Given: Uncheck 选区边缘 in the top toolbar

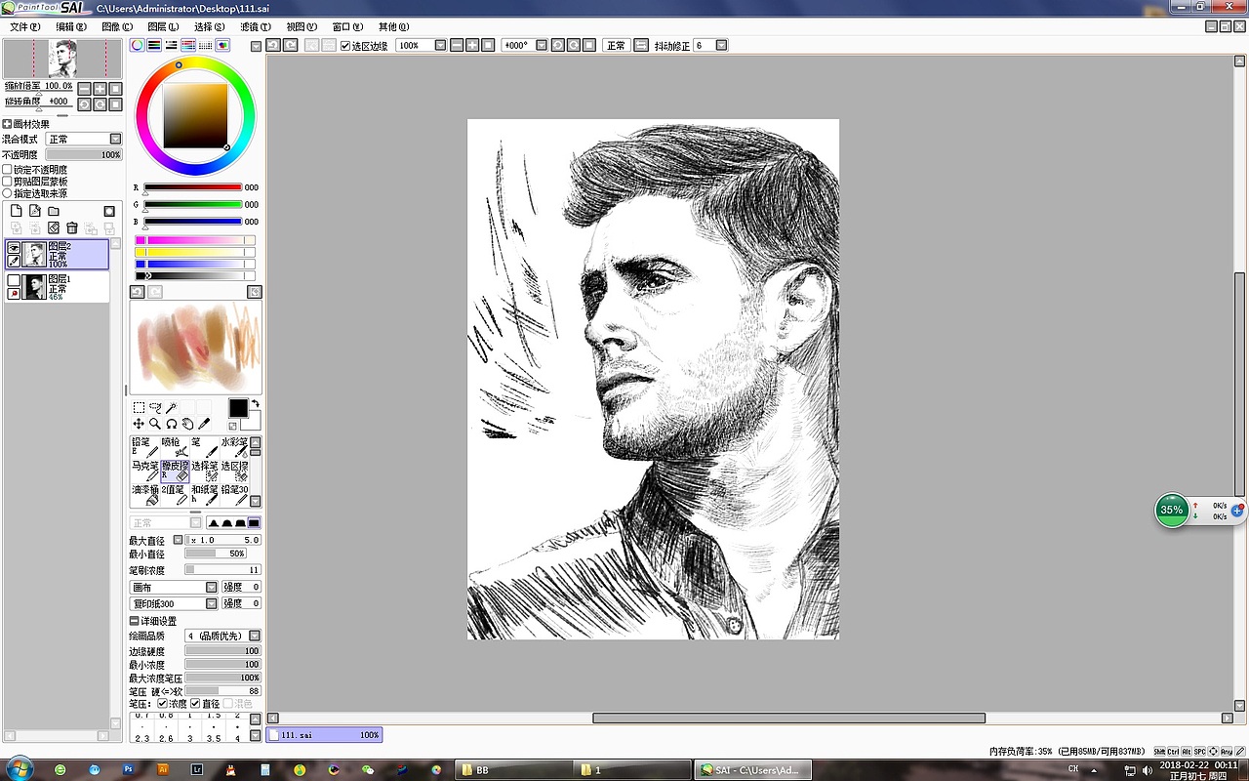Looking at the screenshot, I should tap(345, 46).
